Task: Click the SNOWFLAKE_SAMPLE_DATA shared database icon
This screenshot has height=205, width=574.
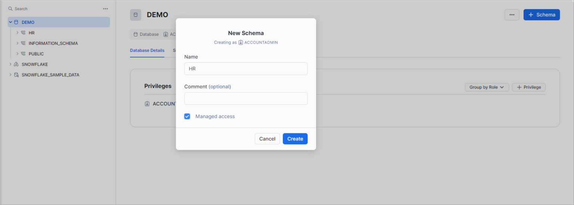Action: click(16, 75)
